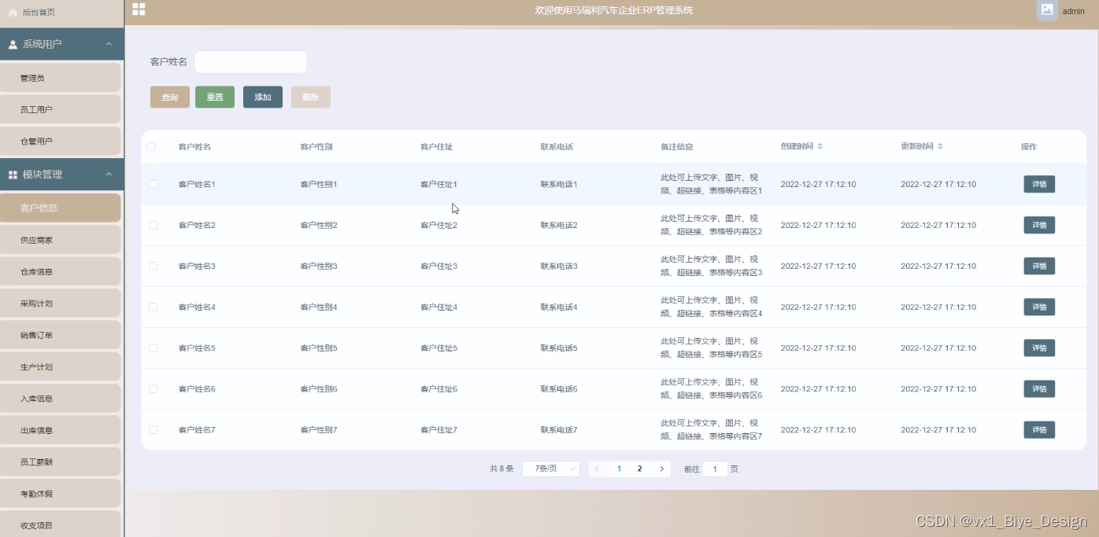Open 收支项目 menu item

click(x=61, y=524)
